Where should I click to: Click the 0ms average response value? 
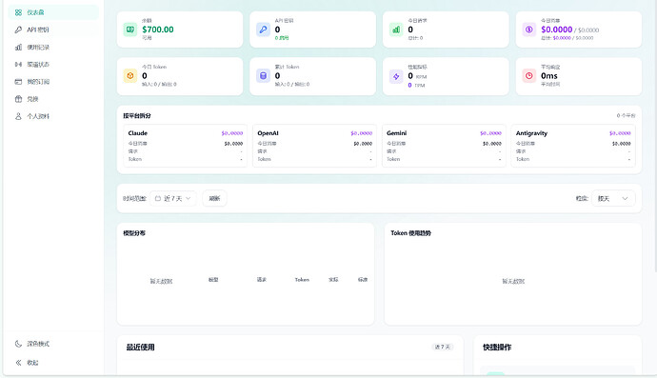pos(548,76)
